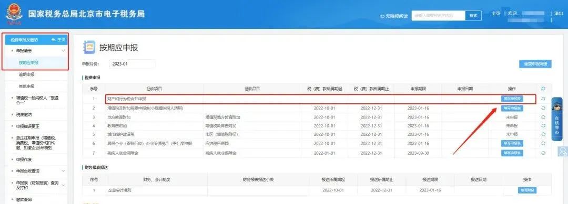
Task: Click 2023-09-30 deadline cell
Action: click(418, 153)
